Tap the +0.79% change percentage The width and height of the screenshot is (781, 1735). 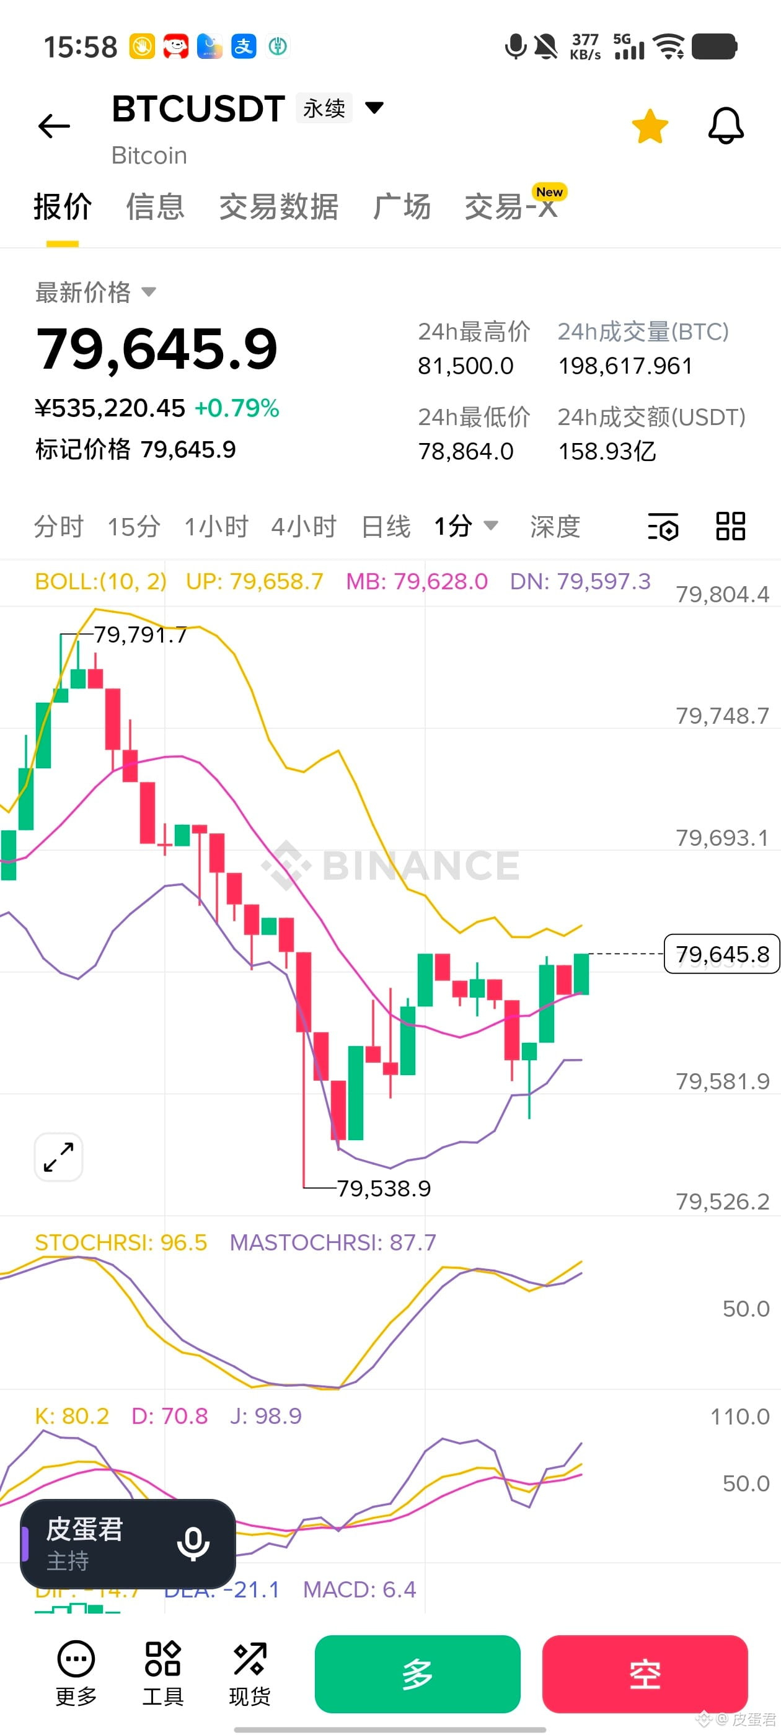click(x=237, y=408)
